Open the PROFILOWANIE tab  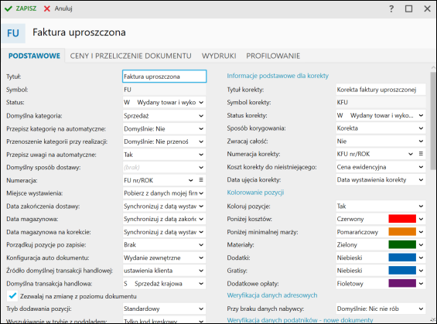[273, 56]
